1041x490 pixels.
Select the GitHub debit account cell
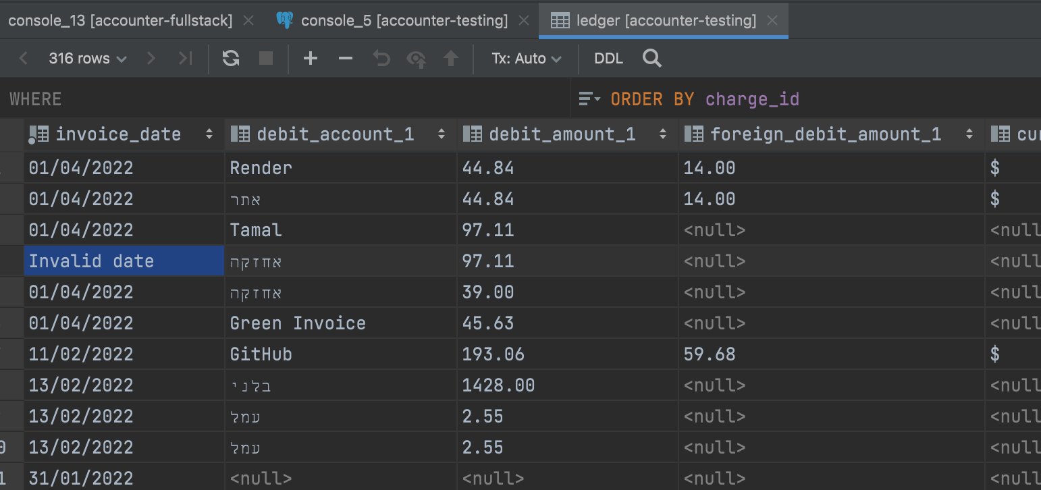(341, 354)
